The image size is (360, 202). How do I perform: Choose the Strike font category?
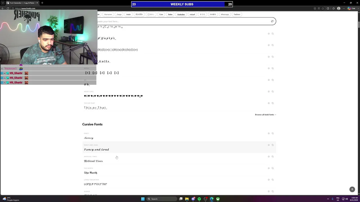(170, 14)
